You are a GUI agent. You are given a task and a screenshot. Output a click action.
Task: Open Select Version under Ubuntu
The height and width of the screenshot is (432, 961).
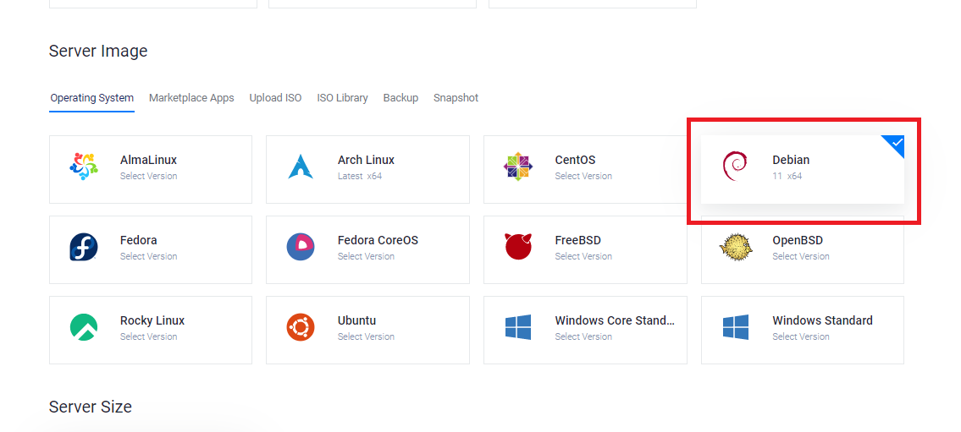tap(366, 337)
